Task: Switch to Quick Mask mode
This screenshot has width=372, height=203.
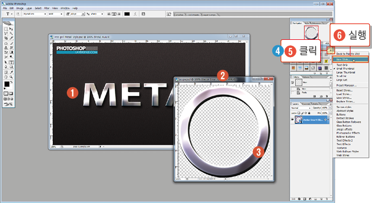Action: pos(11,94)
